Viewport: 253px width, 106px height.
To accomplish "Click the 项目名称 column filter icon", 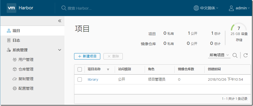I will click(108, 70).
